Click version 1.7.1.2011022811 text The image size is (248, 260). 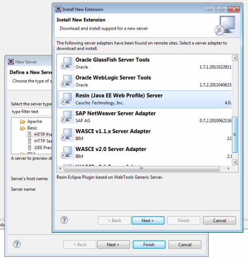pos(215,67)
